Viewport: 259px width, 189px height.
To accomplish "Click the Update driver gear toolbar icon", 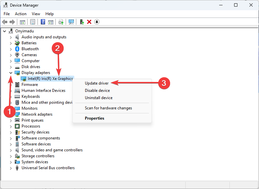I will (x=61, y=22).
